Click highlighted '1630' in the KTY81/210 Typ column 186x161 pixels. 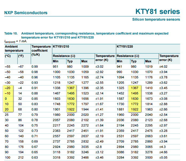pos(71,99)
